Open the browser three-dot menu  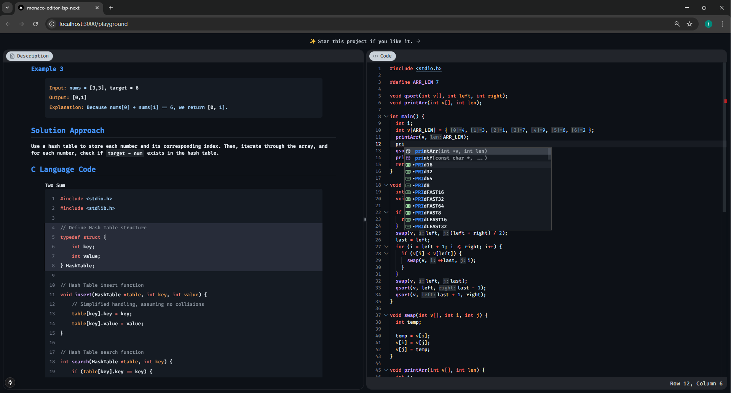tap(722, 24)
